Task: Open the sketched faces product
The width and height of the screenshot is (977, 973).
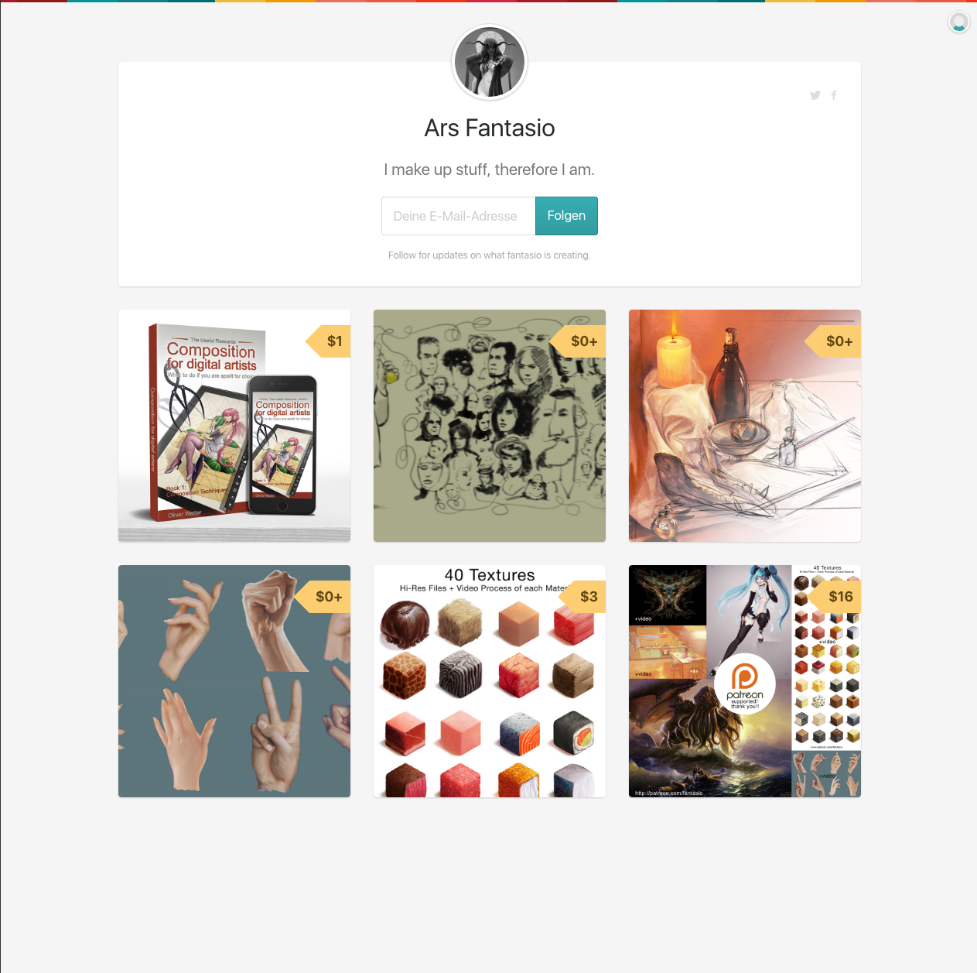Action: [x=490, y=426]
